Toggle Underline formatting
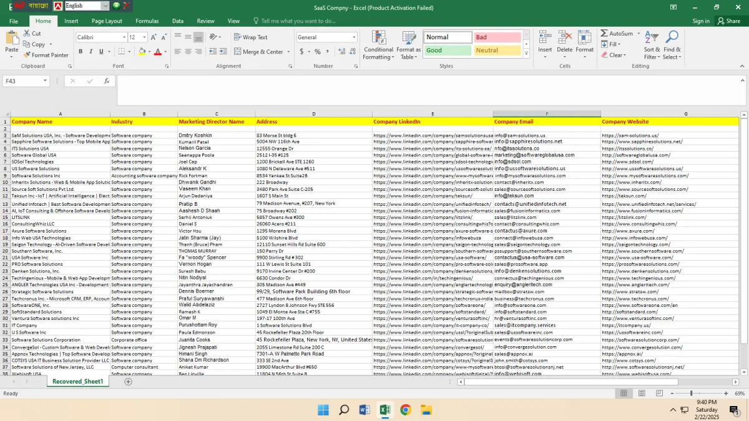The width and height of the screenshot is (749, 421). click(100, 52)
